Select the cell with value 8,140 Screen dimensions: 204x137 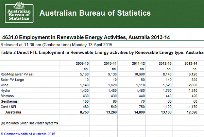tap(167, 74)
